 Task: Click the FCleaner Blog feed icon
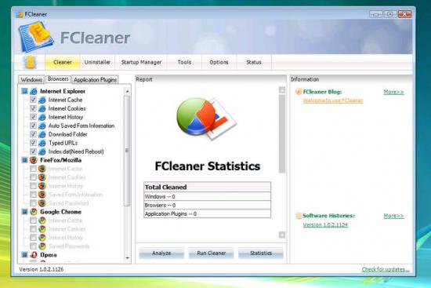(x=299, y=92)
